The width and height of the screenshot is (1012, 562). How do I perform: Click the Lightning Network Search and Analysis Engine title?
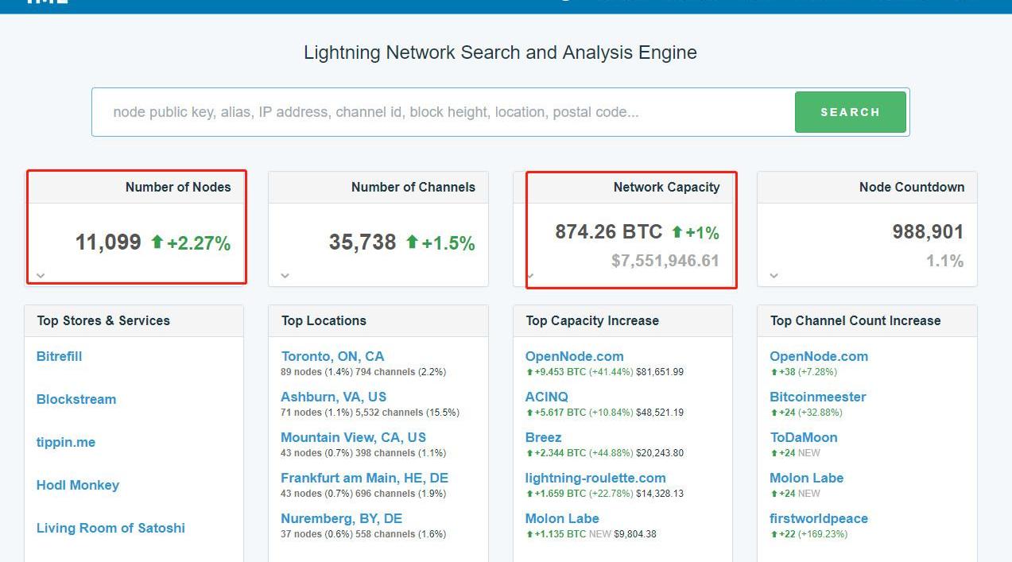pos(500,52)
